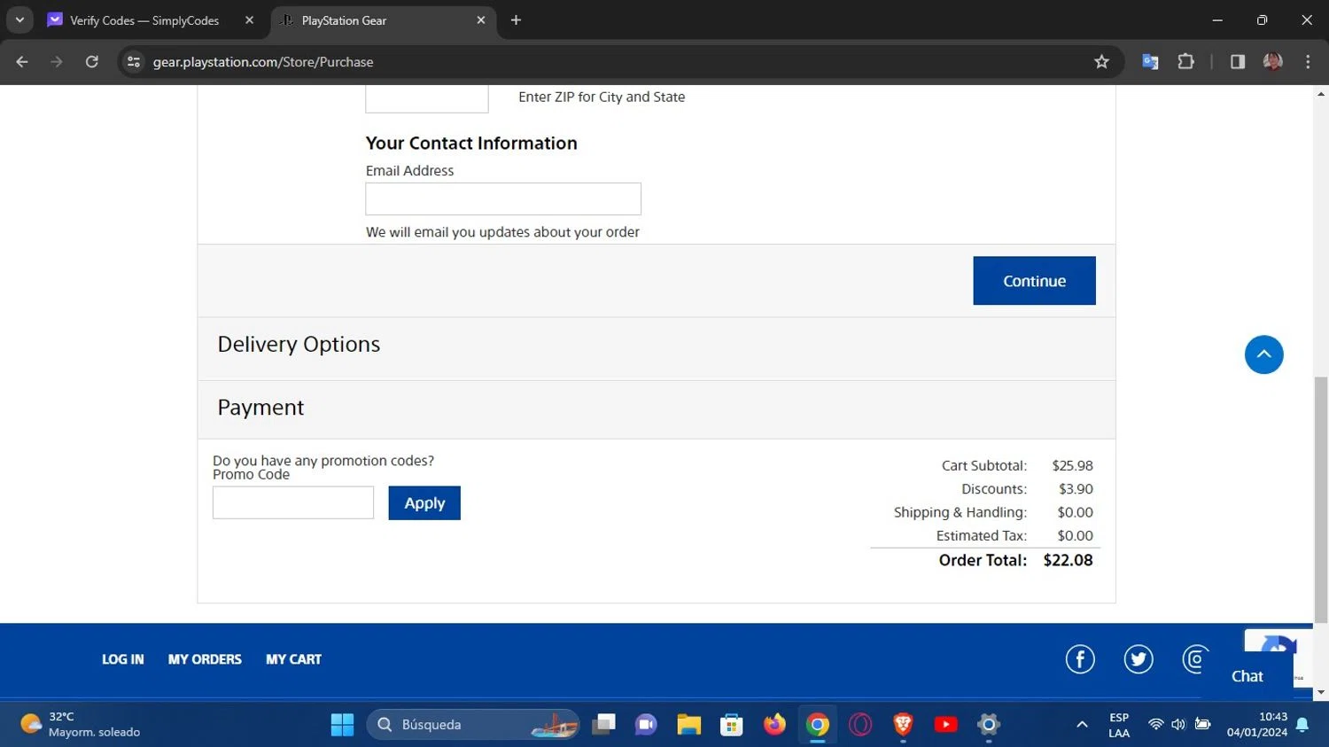The image size is (1329, 747).
Task: Open the chat/Teams taskbar icon
Action: tap(646, 725)
